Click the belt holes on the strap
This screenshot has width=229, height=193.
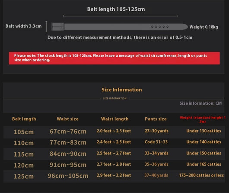160,27
